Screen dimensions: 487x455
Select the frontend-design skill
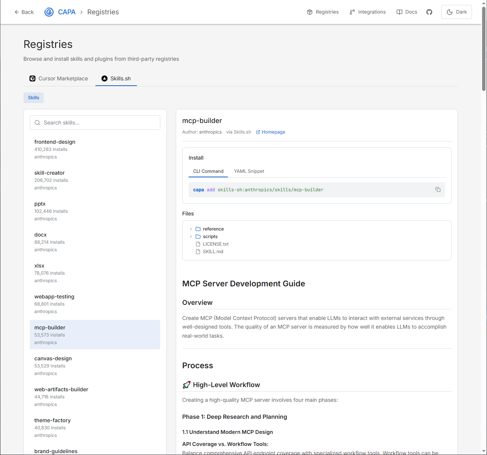(95, 149)
